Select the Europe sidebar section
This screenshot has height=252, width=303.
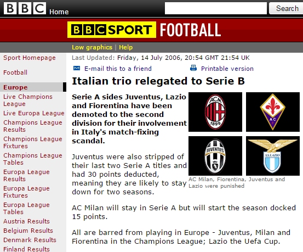click(33, 87)
